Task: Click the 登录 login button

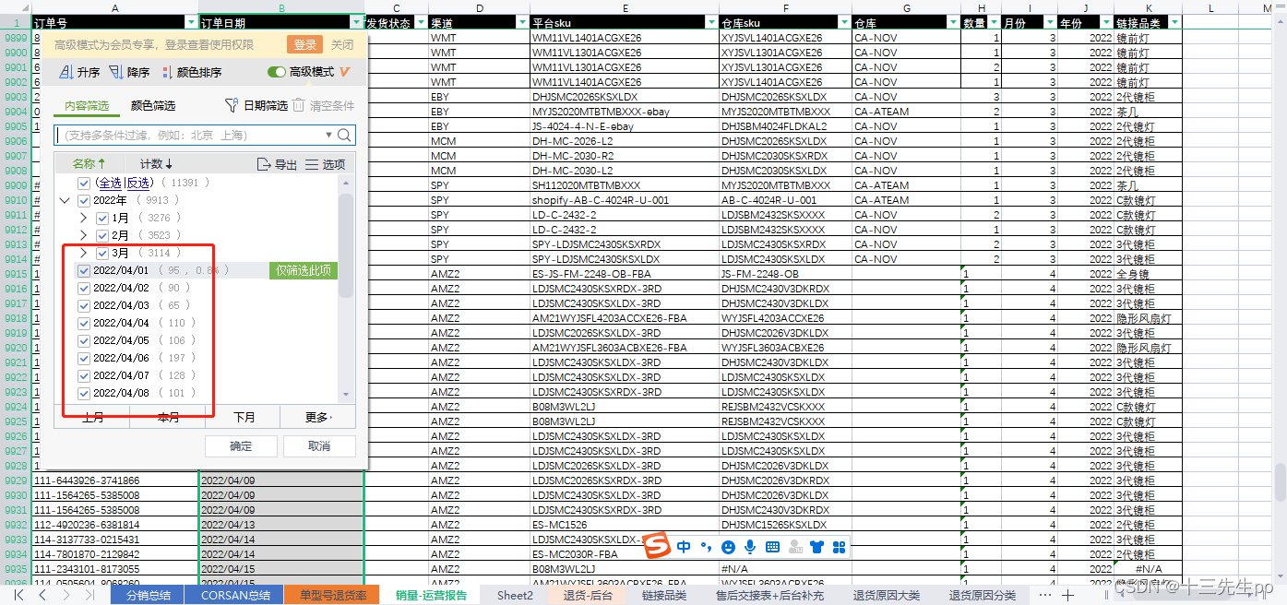Action: click(305, 45)
